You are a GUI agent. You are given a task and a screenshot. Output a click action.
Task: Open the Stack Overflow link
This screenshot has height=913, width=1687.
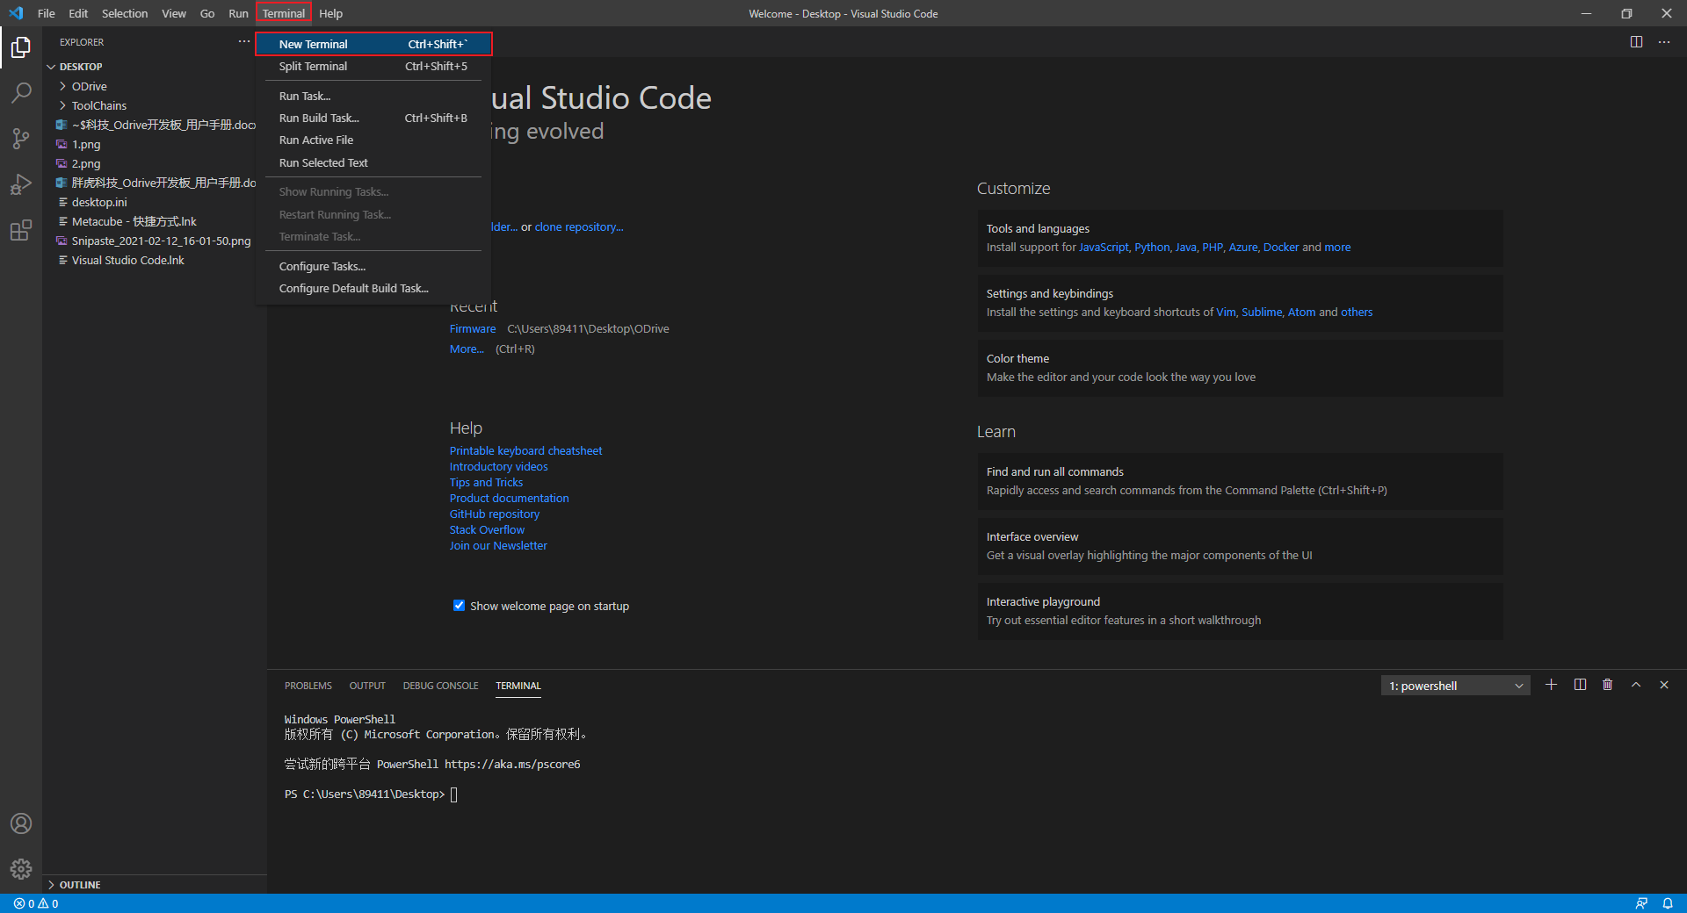[487, 529]
